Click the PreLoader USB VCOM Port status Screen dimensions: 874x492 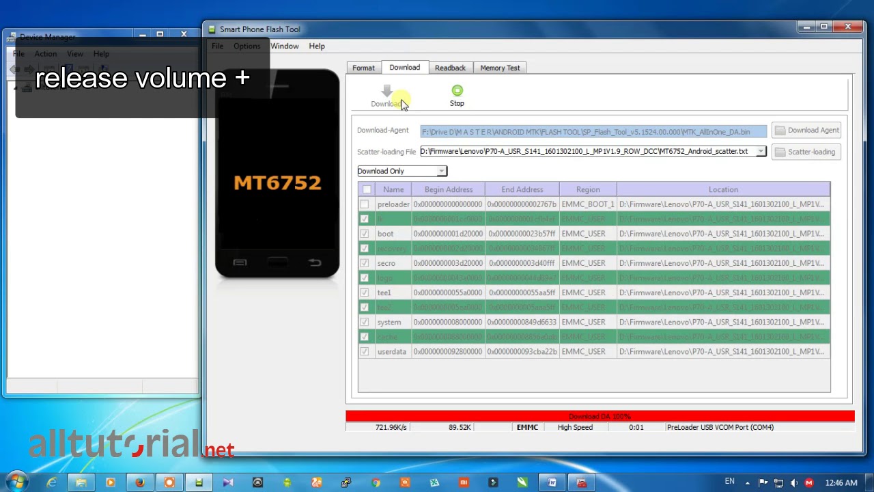tap(720, 428)
